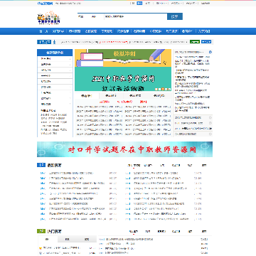Click the green 02 section number badge
The image size is (256, 256).
(x=41, y=231)
